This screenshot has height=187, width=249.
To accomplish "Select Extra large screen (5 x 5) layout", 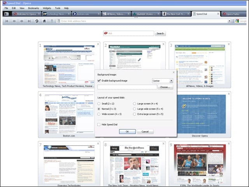I will [x=135, y=114].
